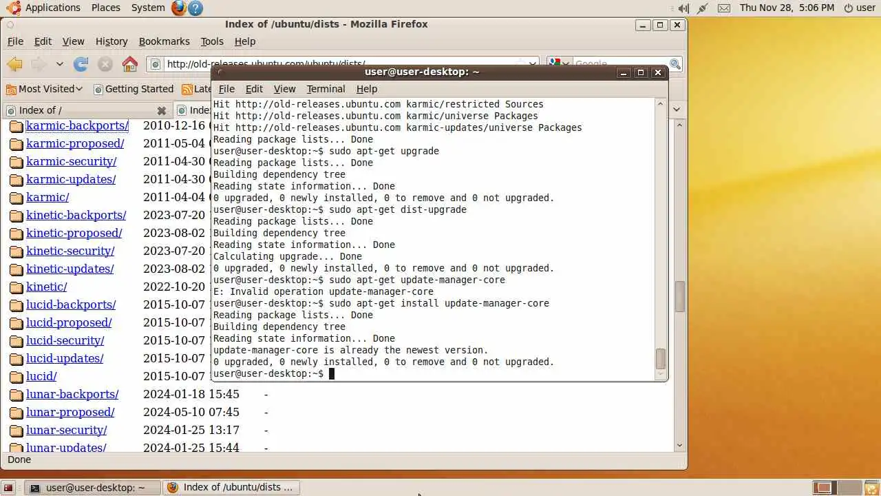Open the terminal's View menu
Image resolution: width=881 pixels, height=496 pixels.
[284, 89]
